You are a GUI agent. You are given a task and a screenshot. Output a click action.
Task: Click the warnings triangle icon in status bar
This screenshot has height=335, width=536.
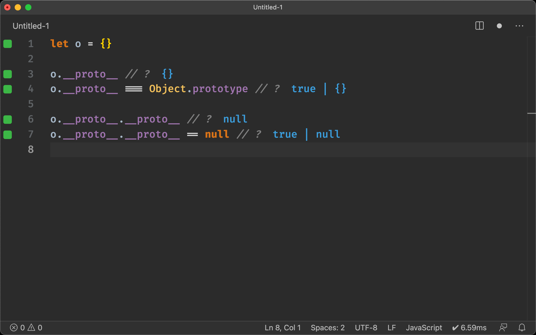point(31,327)
